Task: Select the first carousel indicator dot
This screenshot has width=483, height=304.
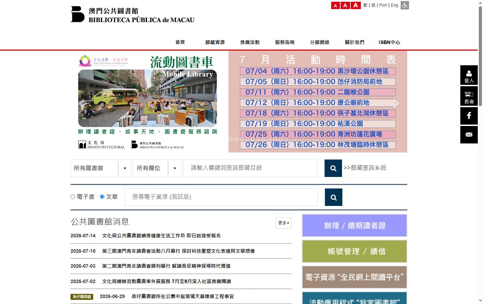Action: point(231,139)
